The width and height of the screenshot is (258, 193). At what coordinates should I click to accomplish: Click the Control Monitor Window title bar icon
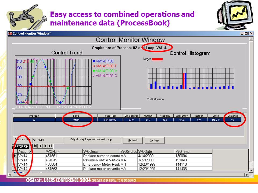(10, 34)
